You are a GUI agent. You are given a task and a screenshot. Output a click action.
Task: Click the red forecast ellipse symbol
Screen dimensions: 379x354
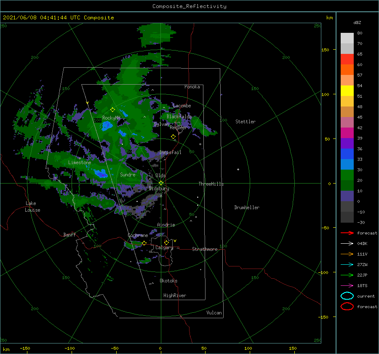[347, 306]
